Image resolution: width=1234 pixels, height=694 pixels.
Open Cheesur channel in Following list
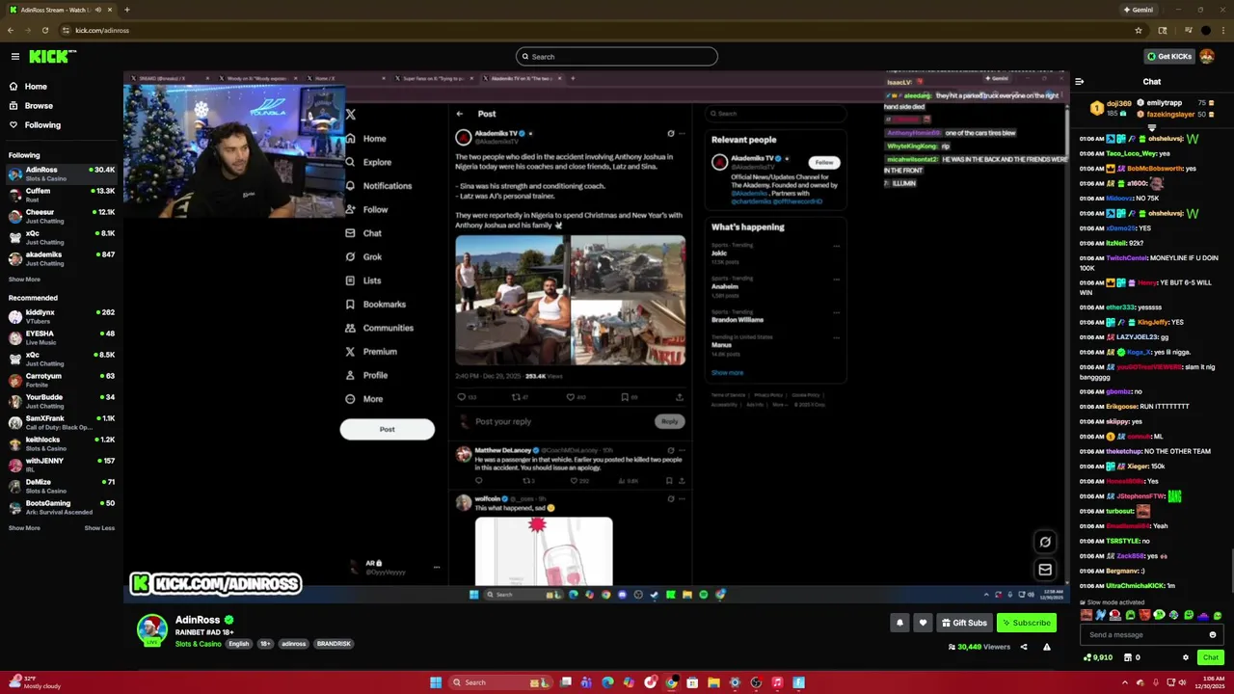[61, 216]
